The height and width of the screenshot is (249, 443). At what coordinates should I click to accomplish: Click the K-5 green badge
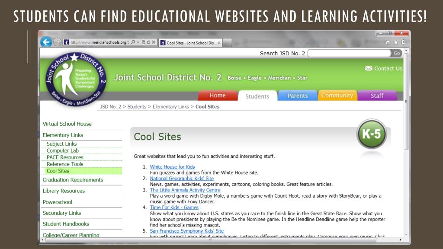point(372,134)
